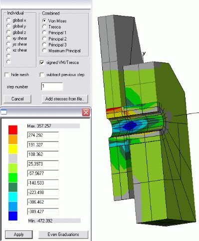The image size is (199, 241).
Task: Click the dark blue legend swatch
Action: tap(13, 216)
